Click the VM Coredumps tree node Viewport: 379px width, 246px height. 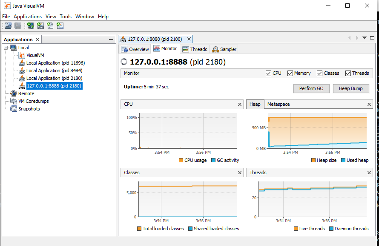[x=34, y=101]
